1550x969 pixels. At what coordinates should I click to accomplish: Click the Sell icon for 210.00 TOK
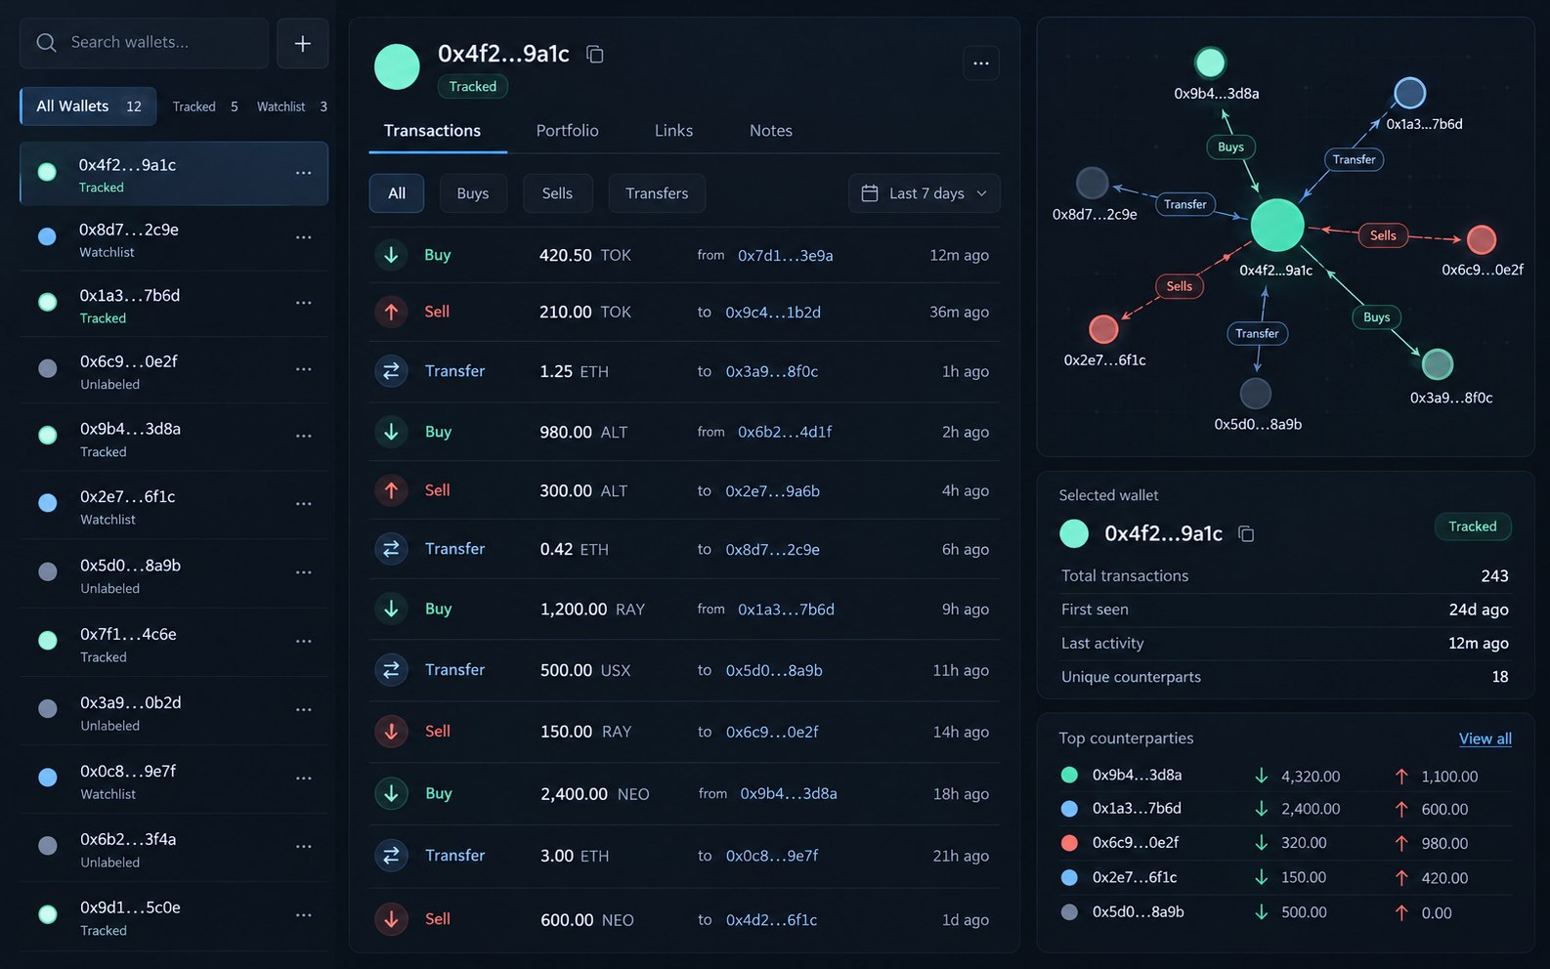point(391,312)
